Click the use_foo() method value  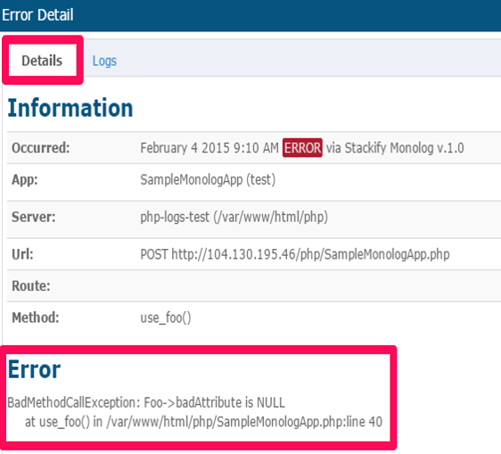[166, 318]
